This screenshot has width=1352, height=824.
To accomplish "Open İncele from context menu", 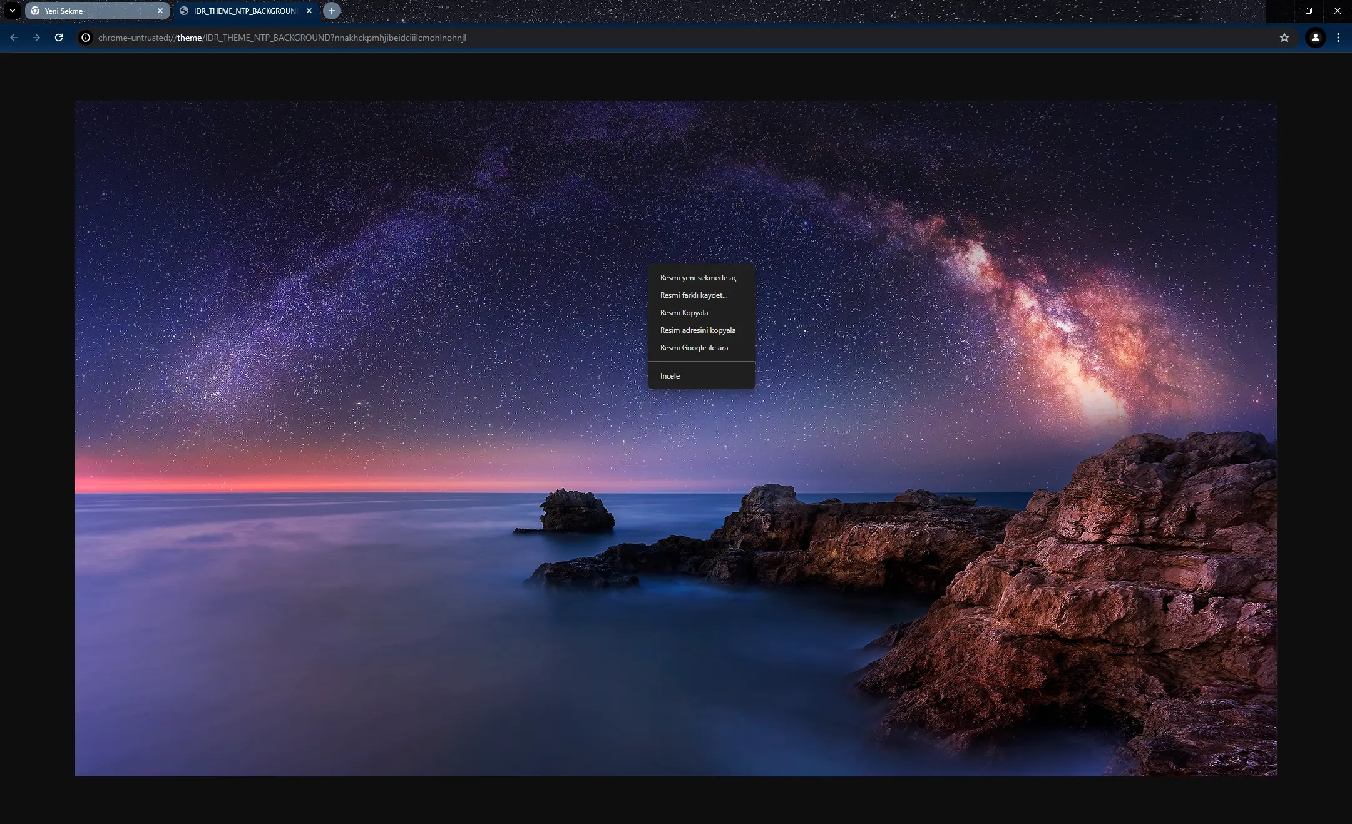I will [x=701, y=376].
